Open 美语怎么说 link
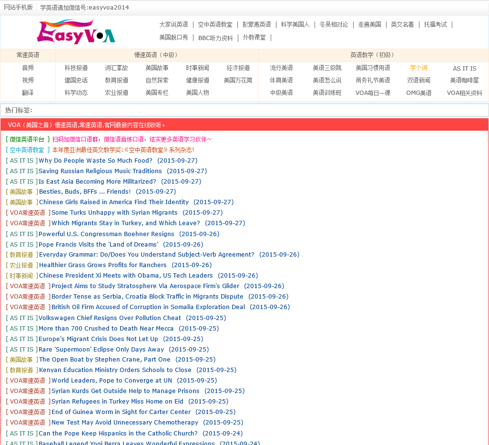 [327, 80]
